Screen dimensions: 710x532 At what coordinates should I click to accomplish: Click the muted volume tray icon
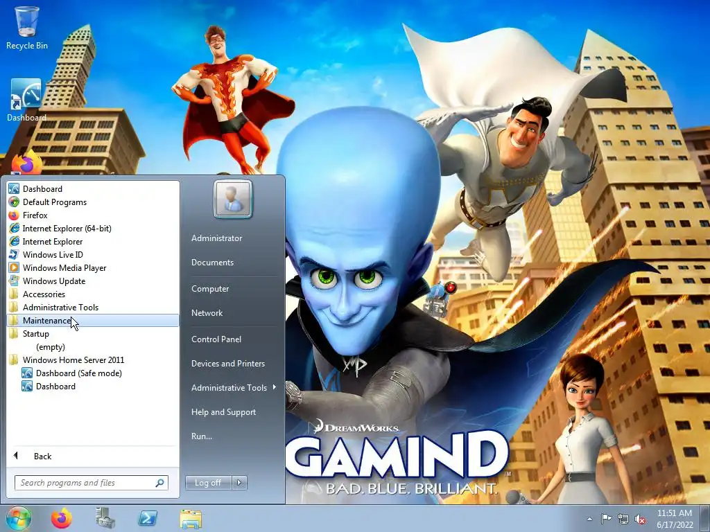(x=640, y=519)
